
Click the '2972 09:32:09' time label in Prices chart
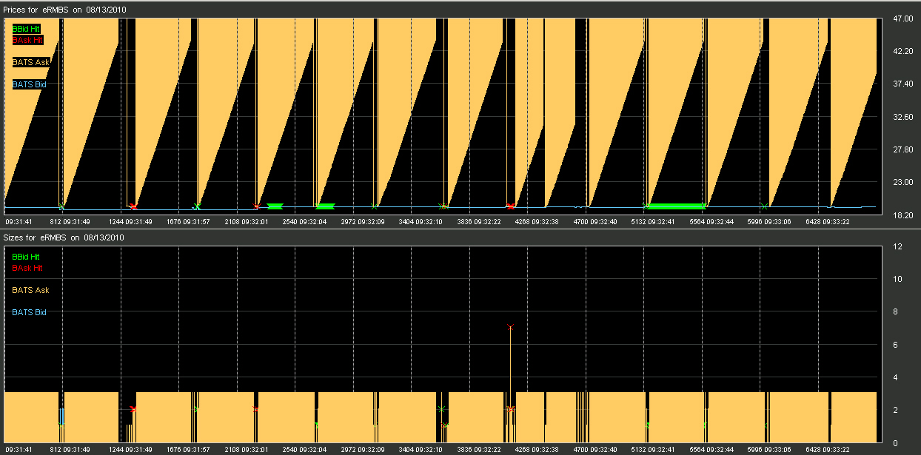(x=363, y=220)
